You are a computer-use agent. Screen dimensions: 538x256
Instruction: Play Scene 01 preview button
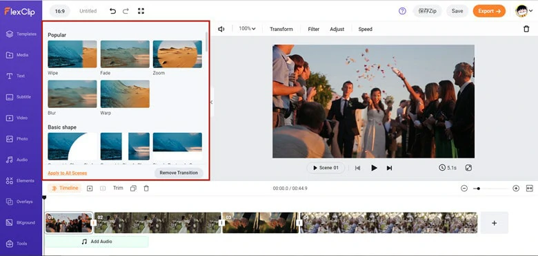click(x=326, y=168)
